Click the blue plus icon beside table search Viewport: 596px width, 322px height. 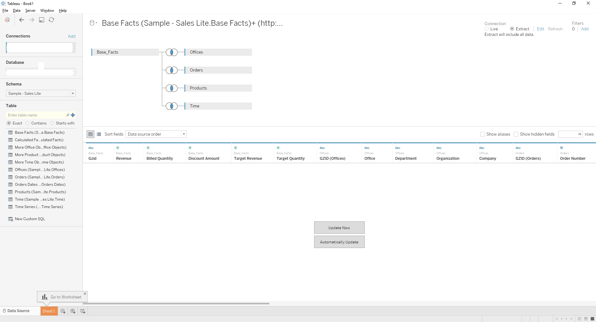click(73, 115)
